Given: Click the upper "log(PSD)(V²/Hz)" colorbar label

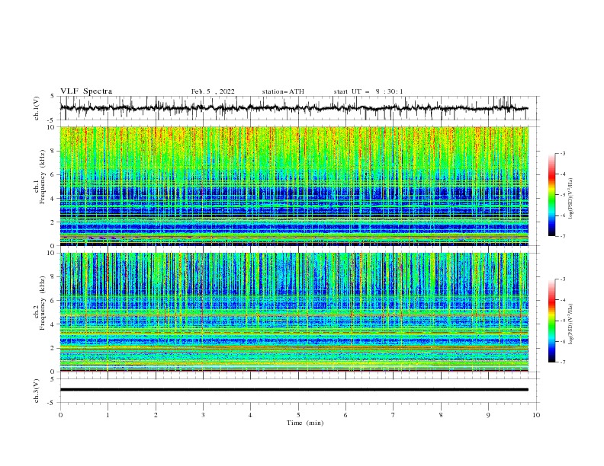Looking at the screenshot, I should coord(571,199).
